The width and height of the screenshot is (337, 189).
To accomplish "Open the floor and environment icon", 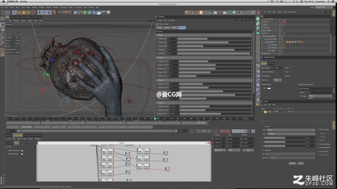I will 99,13.
